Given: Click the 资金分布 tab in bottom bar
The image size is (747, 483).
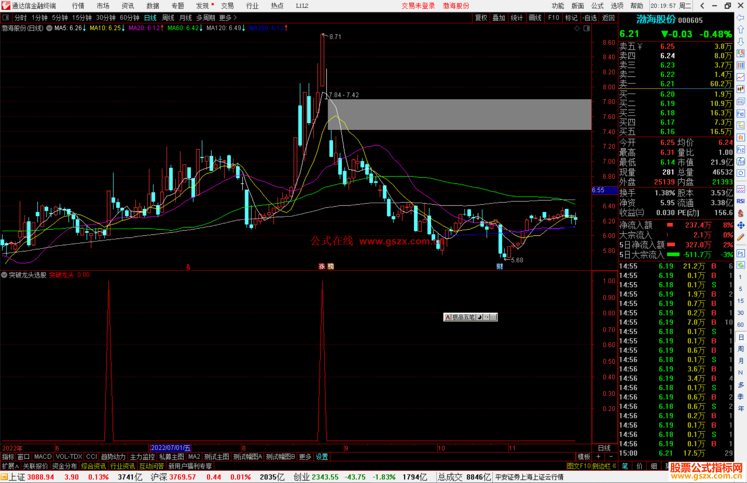Looking at the screenshot, I should click(64, 466).
